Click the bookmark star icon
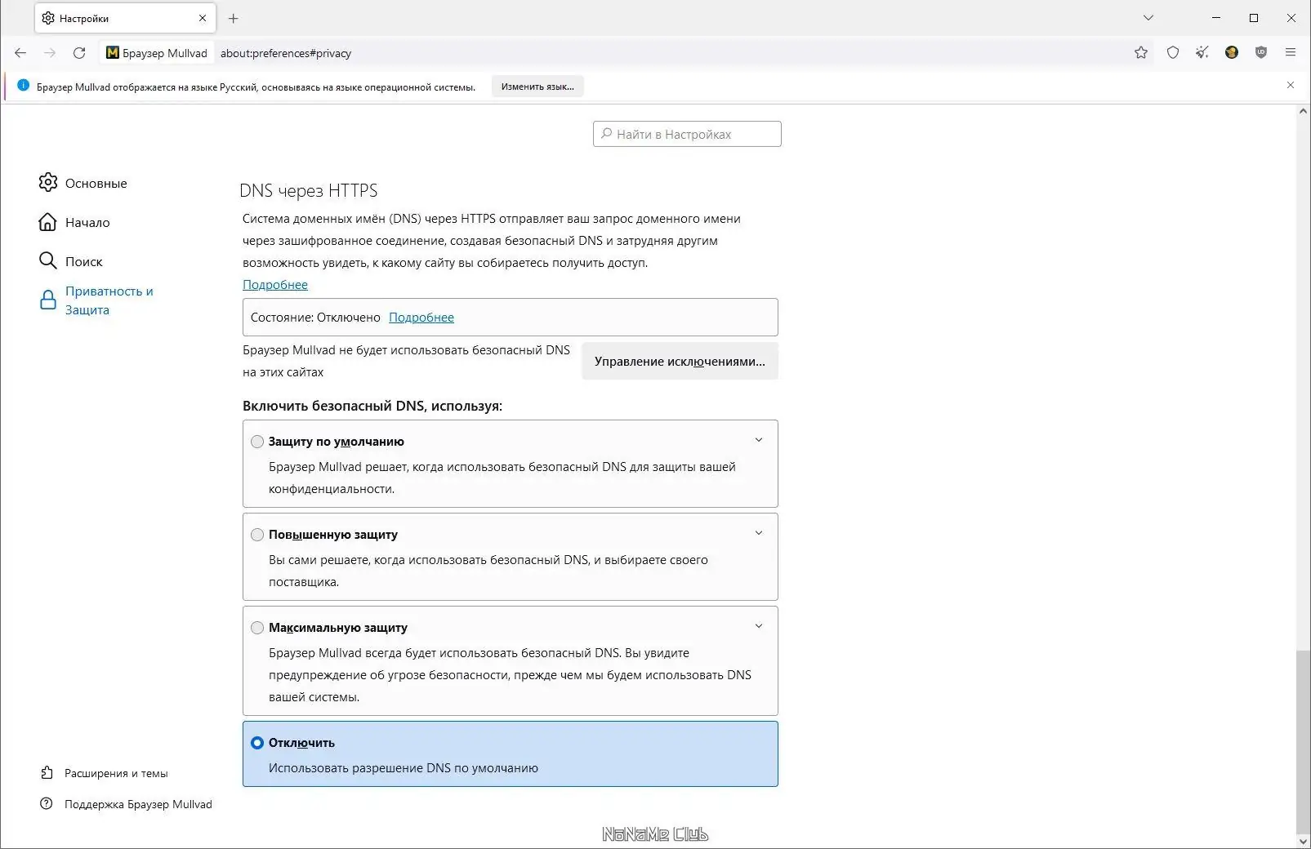The width and height of the screenshot is (1311, 849). pyautogui.click(x=1141, y=53)
